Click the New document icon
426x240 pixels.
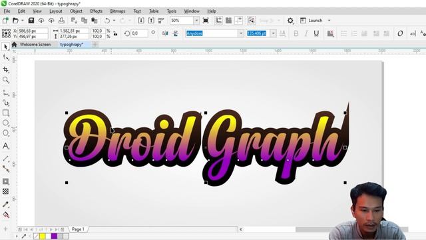tap(5, 21)
